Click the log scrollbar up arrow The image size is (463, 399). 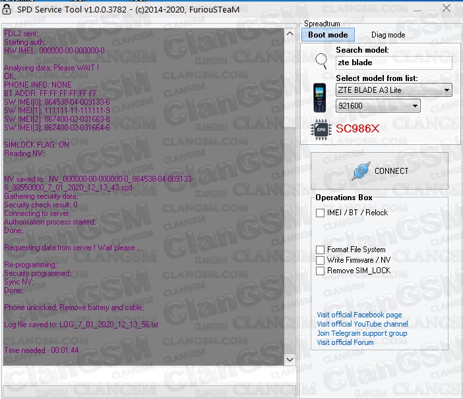pyautogui.click(x=290, y=34)
